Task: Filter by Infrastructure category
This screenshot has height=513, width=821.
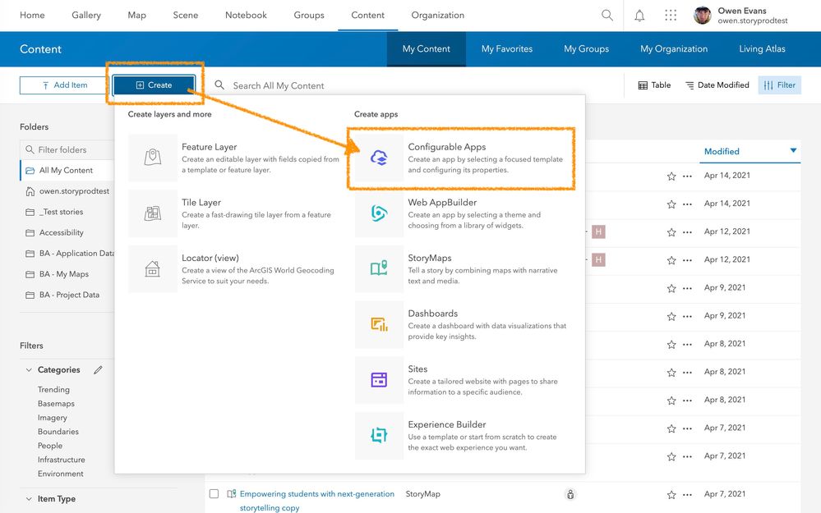Action: click(x=62, y=460)
